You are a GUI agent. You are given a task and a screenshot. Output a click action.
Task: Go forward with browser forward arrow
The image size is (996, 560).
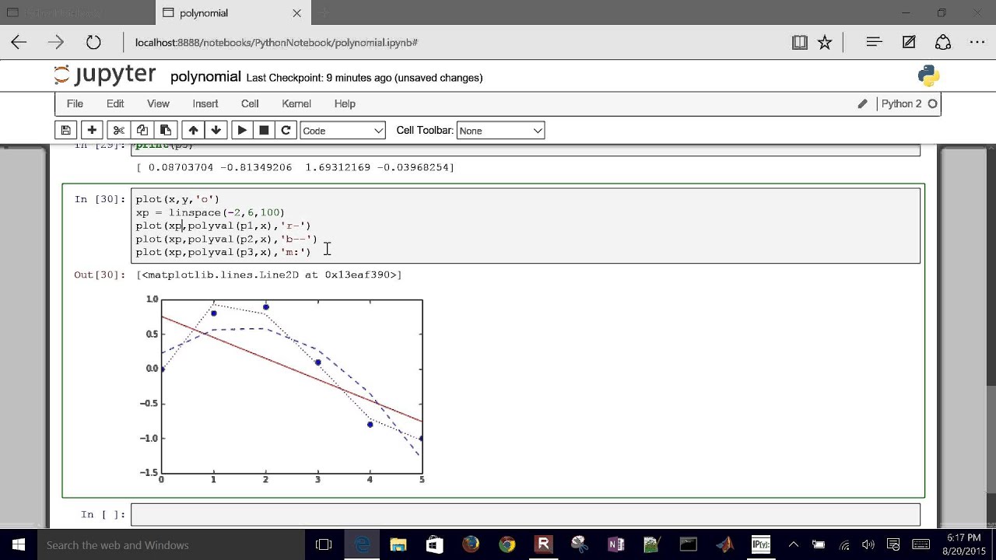pos(56,43)
